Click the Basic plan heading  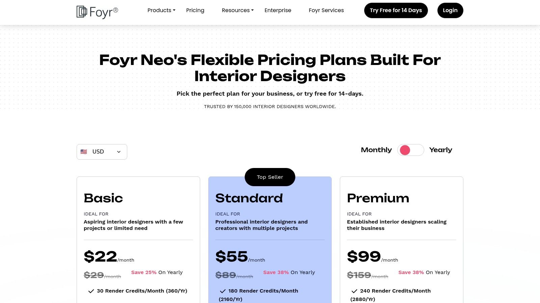(103, 198)
